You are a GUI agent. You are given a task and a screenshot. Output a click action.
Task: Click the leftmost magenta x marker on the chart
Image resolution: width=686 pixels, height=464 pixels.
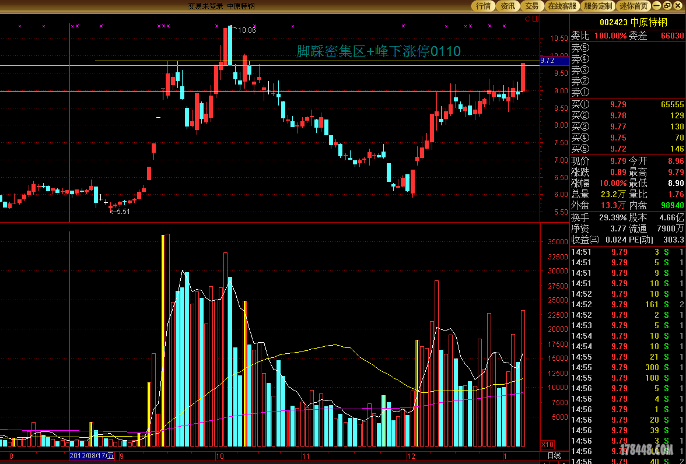click(x=20, y=26)
